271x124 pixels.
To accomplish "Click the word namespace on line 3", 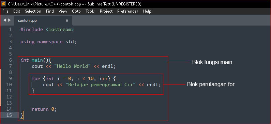I will 50,42.
